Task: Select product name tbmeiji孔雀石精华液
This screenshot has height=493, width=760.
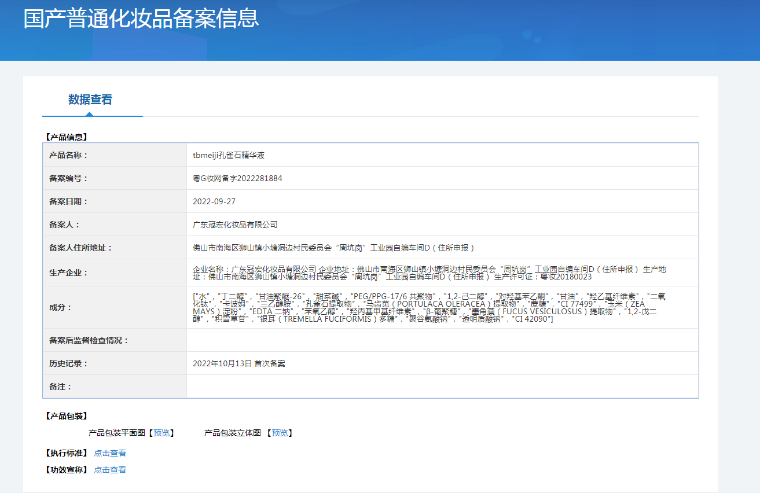Action: tap(229, 155)
